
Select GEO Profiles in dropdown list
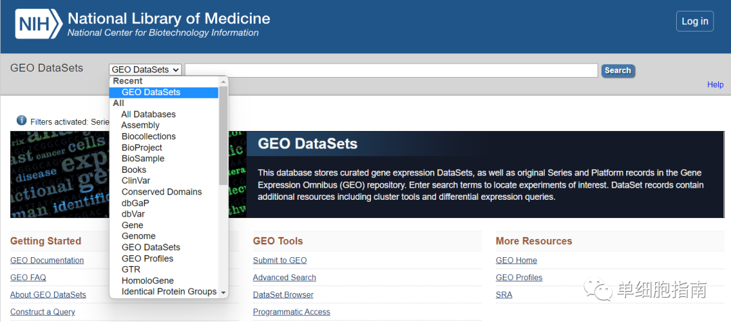click(148, 259)
